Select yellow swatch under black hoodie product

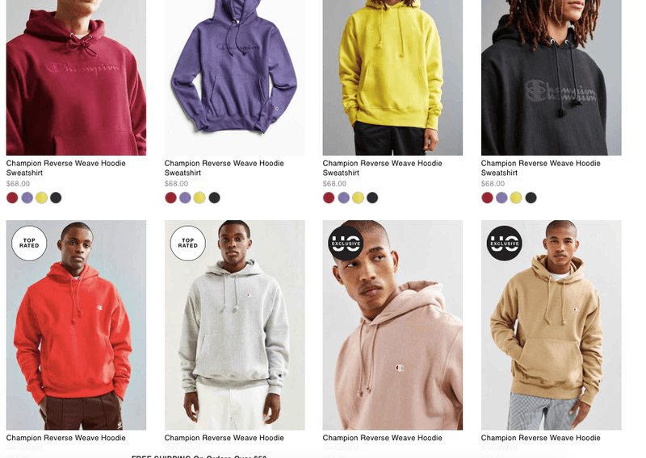(516, 198)
